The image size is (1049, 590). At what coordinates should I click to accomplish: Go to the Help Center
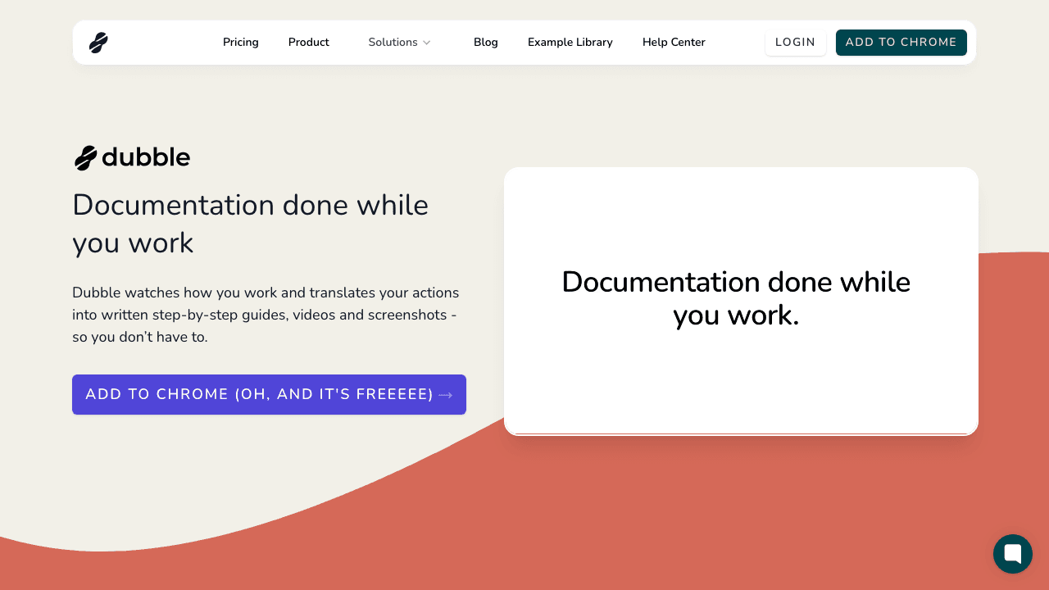674,42
